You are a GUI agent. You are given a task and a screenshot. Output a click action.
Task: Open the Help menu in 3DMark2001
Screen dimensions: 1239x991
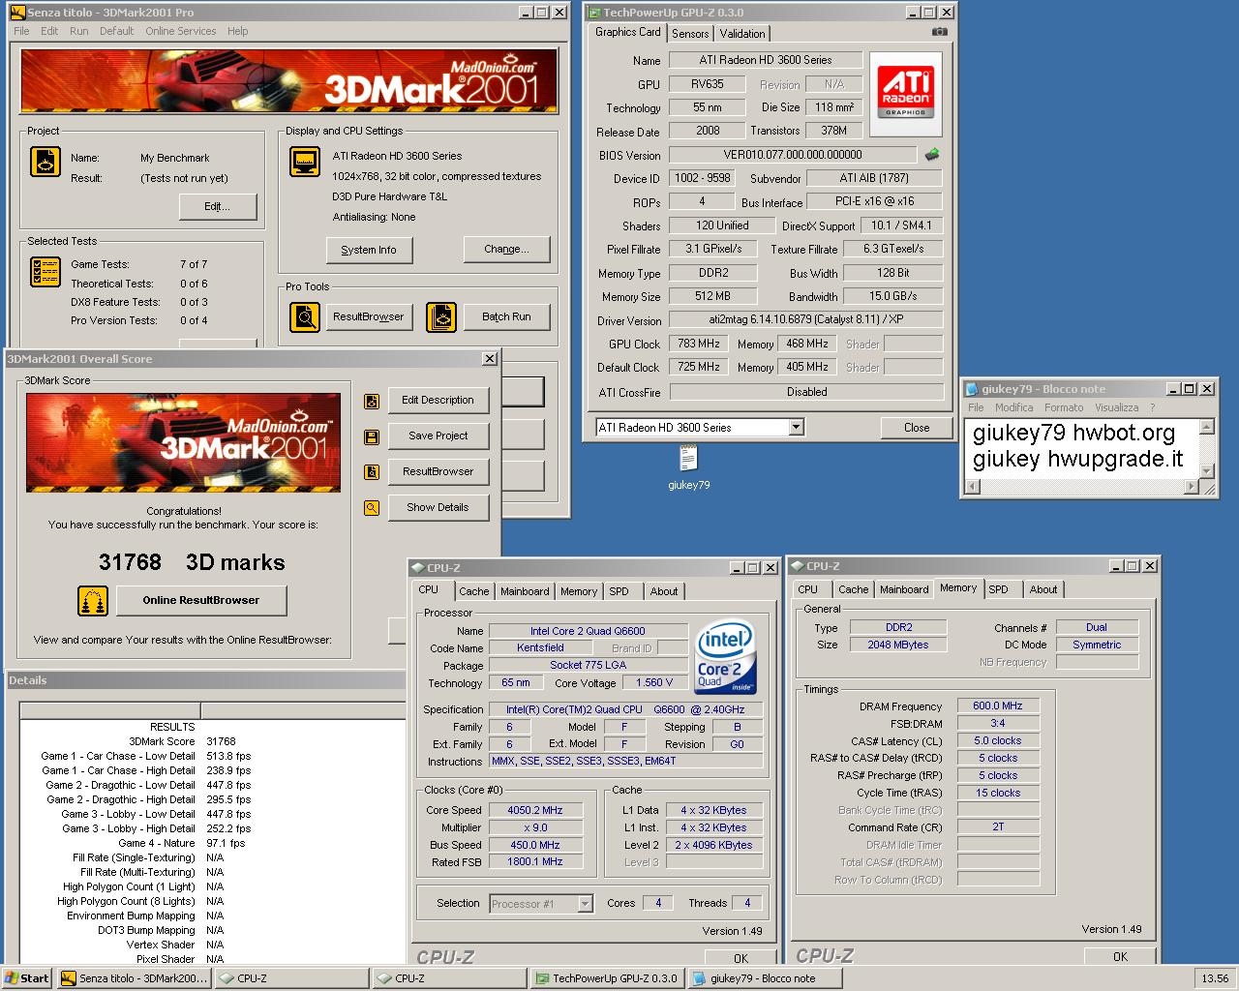tap(238, 31)
